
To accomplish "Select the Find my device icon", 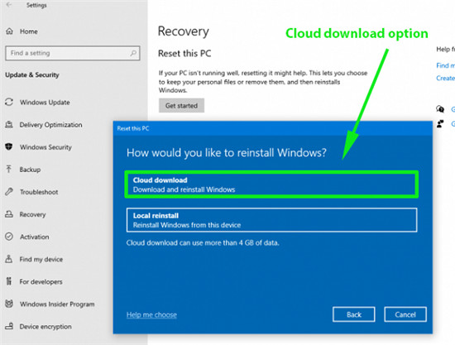I will tap(9, 259).
